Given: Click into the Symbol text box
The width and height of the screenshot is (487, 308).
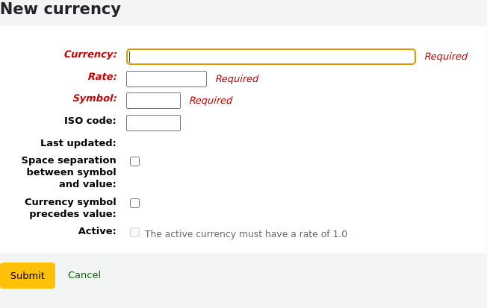Looking at the screenshot, I should (x=153, y=101).
